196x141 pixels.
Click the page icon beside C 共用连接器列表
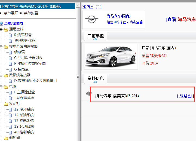pyautogui.click(x=10, y=58)
